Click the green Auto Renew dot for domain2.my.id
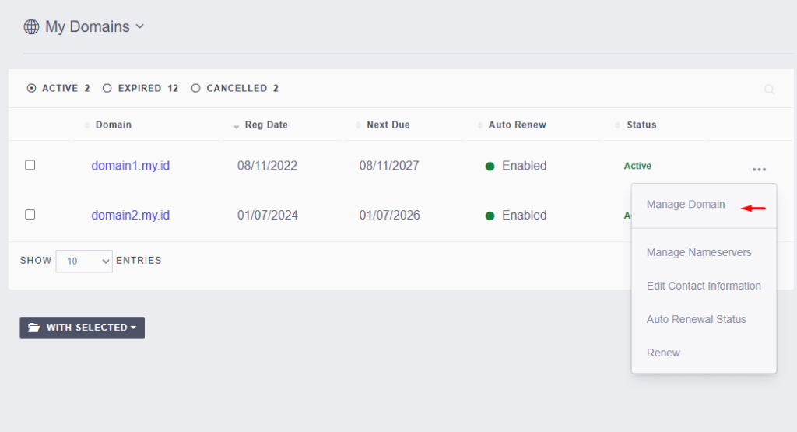 click(490, 216)
